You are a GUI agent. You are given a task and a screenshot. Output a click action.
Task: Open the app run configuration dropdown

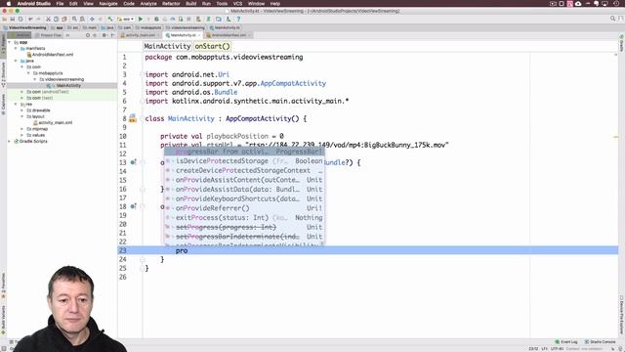coord(126,20)
